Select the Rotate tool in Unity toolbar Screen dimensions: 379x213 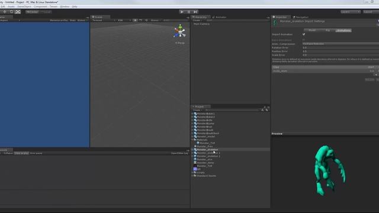click(11, 12)
